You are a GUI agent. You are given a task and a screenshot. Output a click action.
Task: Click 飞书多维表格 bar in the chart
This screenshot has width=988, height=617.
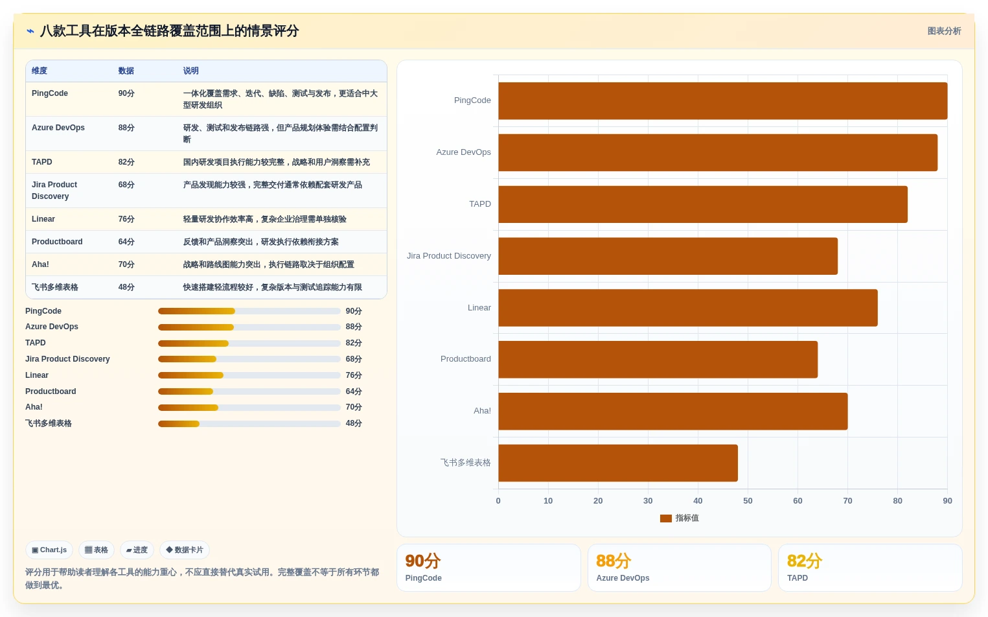[618, 463]
